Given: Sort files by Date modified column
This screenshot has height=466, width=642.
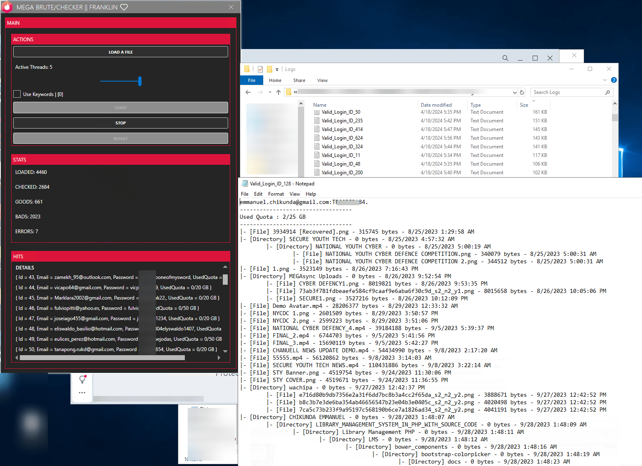Looking at the screenshot, I should [x=436, y=105].
